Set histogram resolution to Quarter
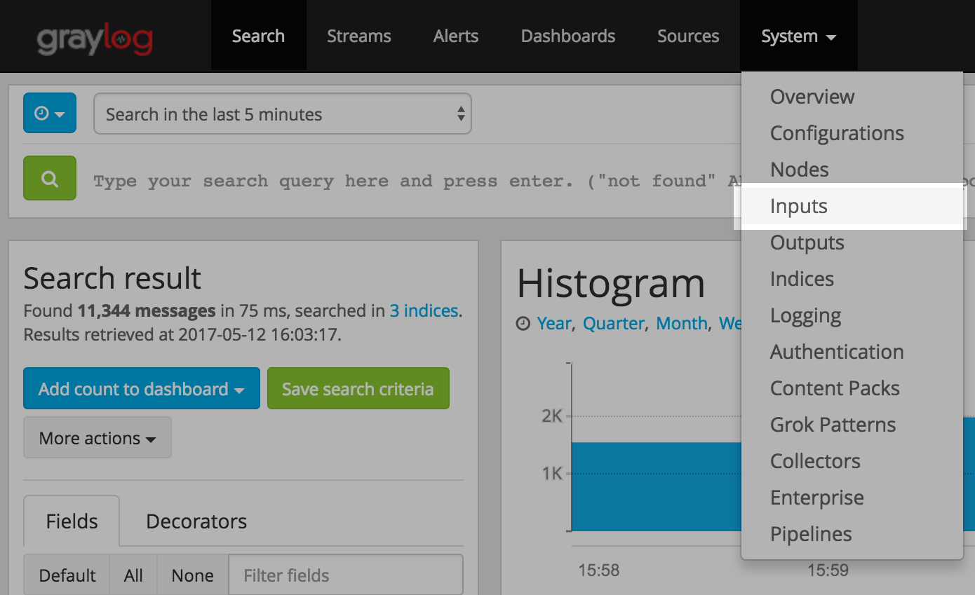 pyautogui.click(x=614, y=323)
